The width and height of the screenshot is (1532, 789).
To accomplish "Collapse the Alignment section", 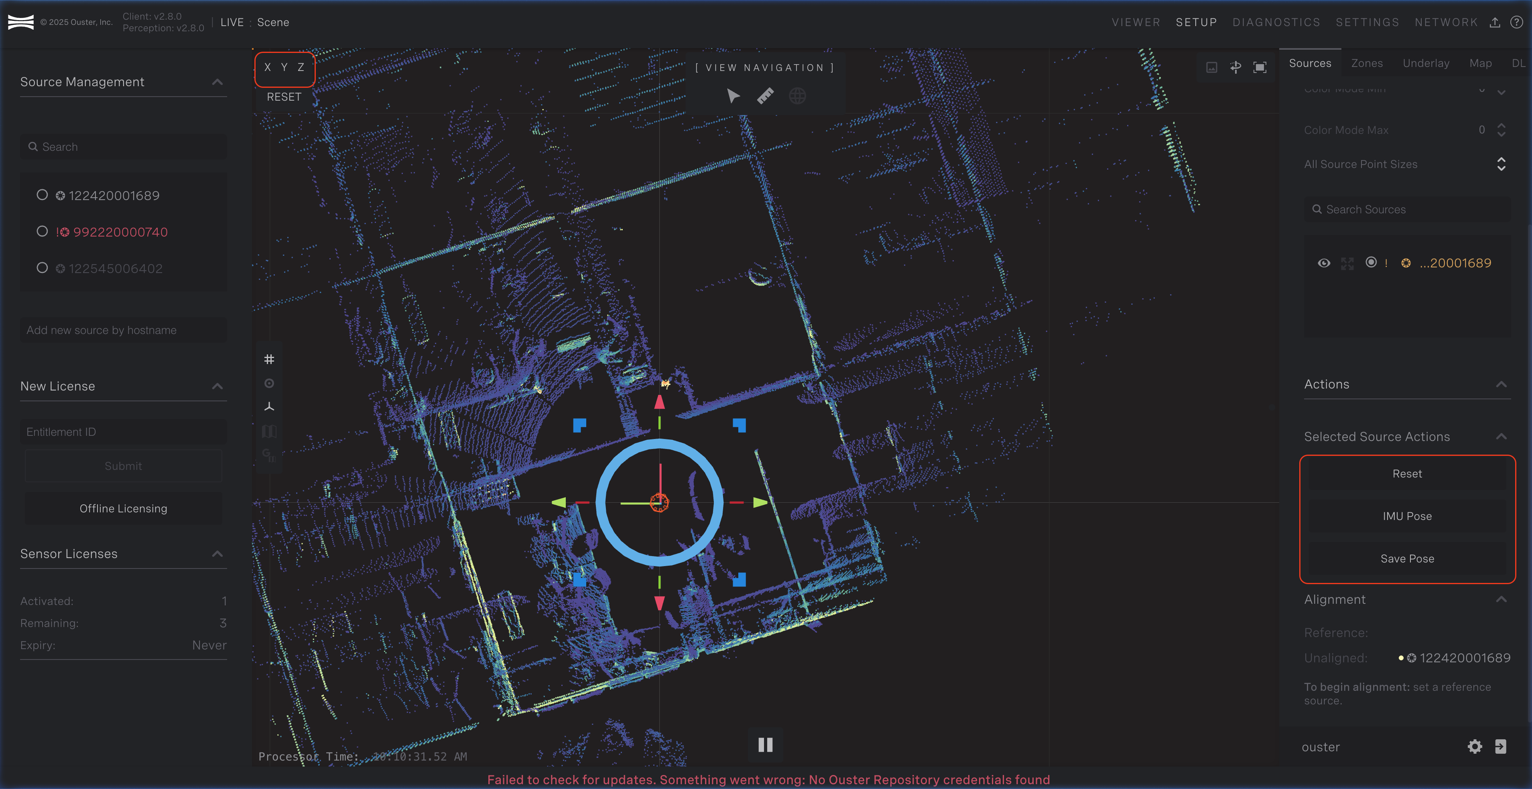I will tap(1500, 599).
